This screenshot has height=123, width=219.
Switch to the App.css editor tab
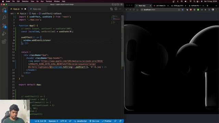point(37,9)
